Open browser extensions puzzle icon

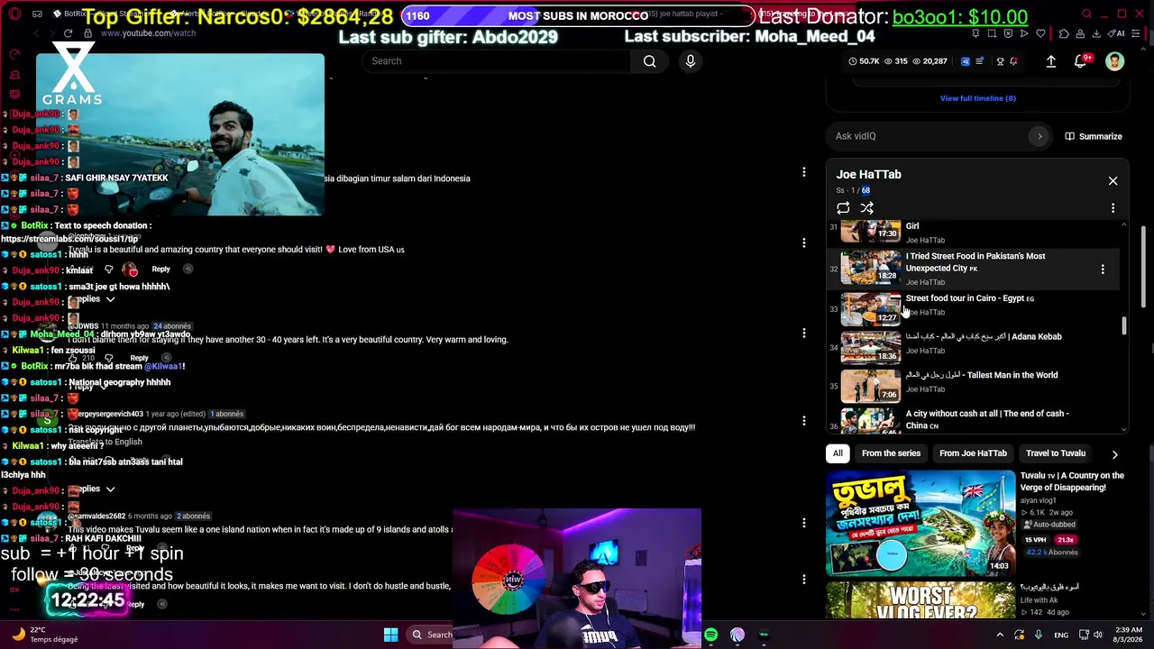pyautogui.click(x=1064, y=33)
